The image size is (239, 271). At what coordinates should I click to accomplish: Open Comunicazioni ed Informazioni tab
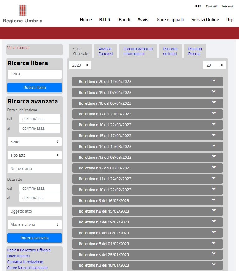pyautogui.click(x=138, y=51)
